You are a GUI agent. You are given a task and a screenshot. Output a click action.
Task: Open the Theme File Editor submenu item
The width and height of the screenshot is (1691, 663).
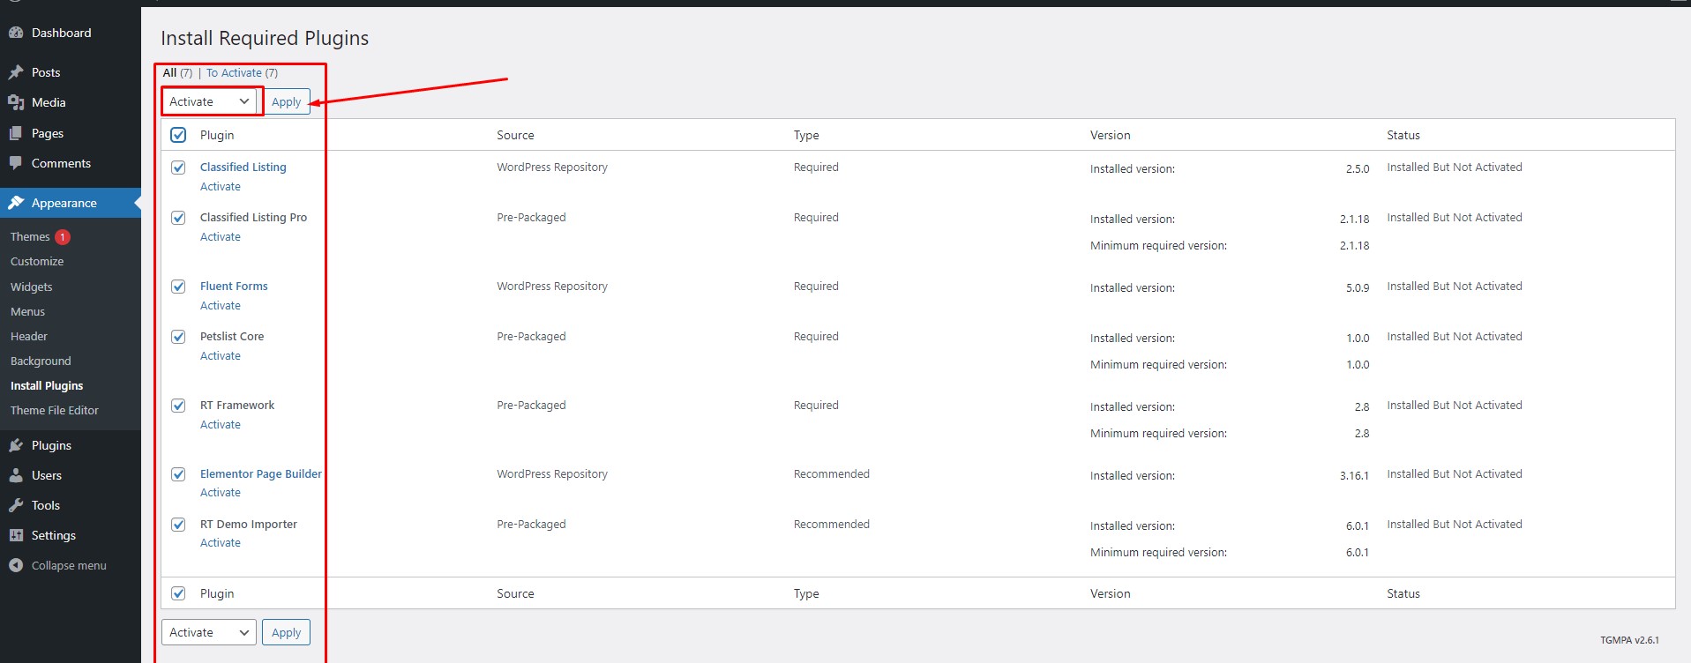pos(55,410)
